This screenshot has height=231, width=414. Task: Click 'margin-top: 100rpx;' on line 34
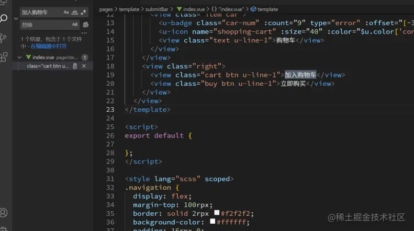coord(173,205)
